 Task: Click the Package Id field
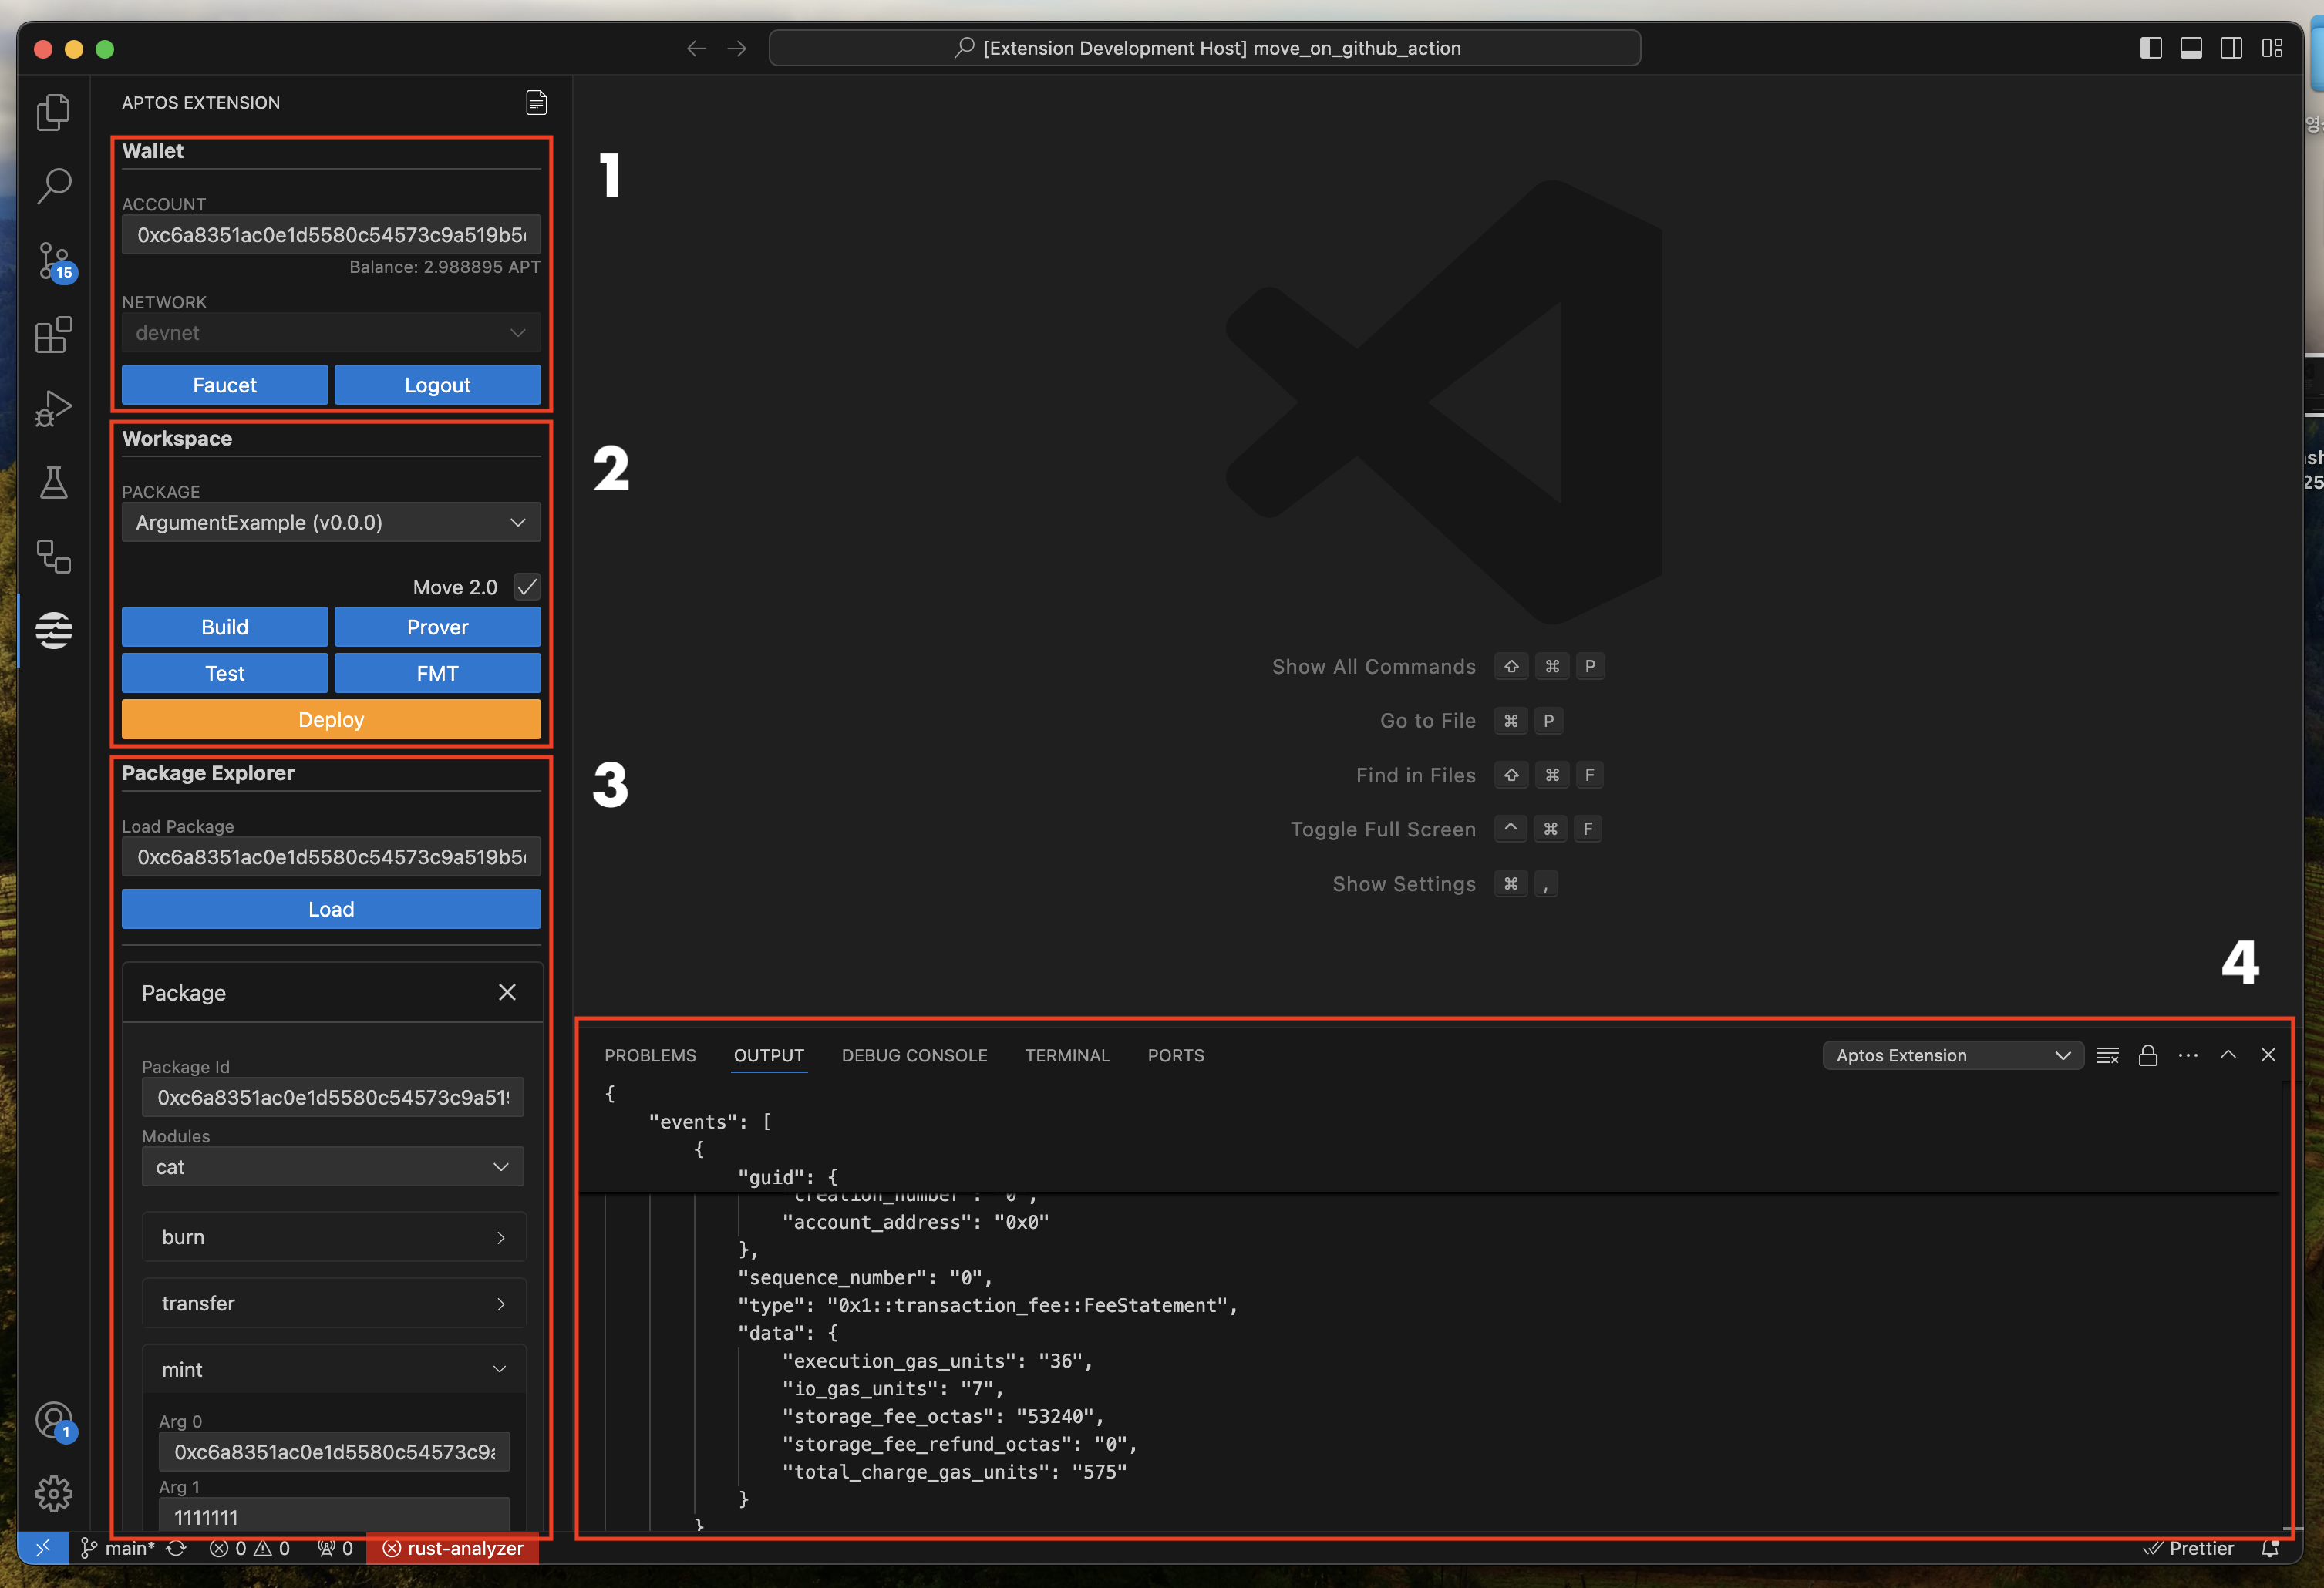333,1097
